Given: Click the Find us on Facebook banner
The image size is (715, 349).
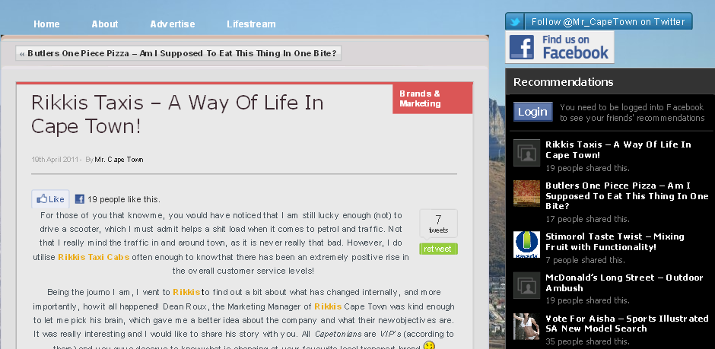Looking at the screenshot, I should [560, 47].
